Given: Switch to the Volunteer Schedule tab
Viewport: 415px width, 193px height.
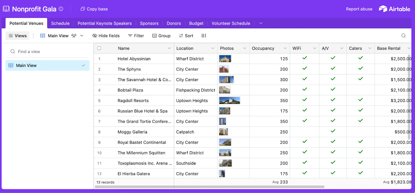Looking at the screenshot, I should 231,23.
